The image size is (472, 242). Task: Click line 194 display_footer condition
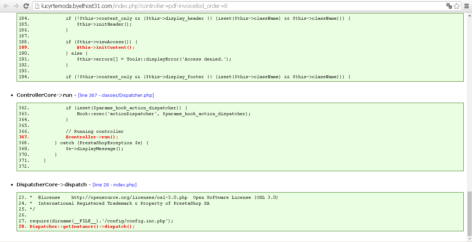point(208,77)
